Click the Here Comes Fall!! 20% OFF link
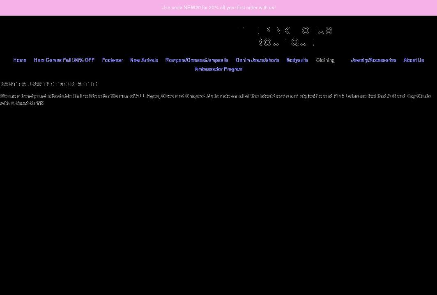437x295 pixels. pos(64,60)
